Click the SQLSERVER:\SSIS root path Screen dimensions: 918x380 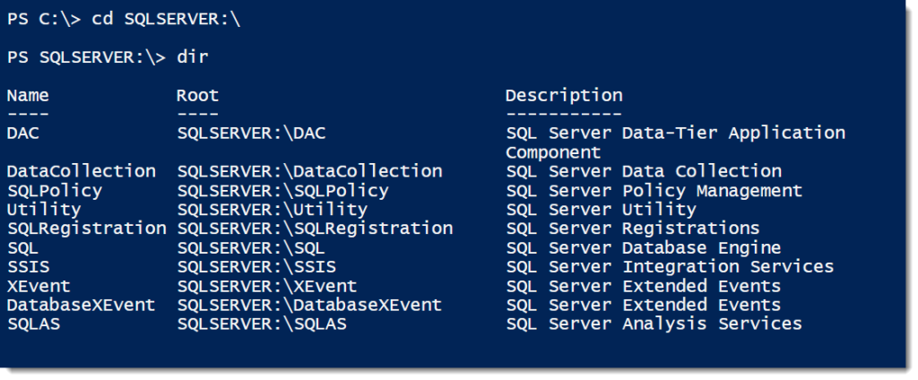pos(256,267)
